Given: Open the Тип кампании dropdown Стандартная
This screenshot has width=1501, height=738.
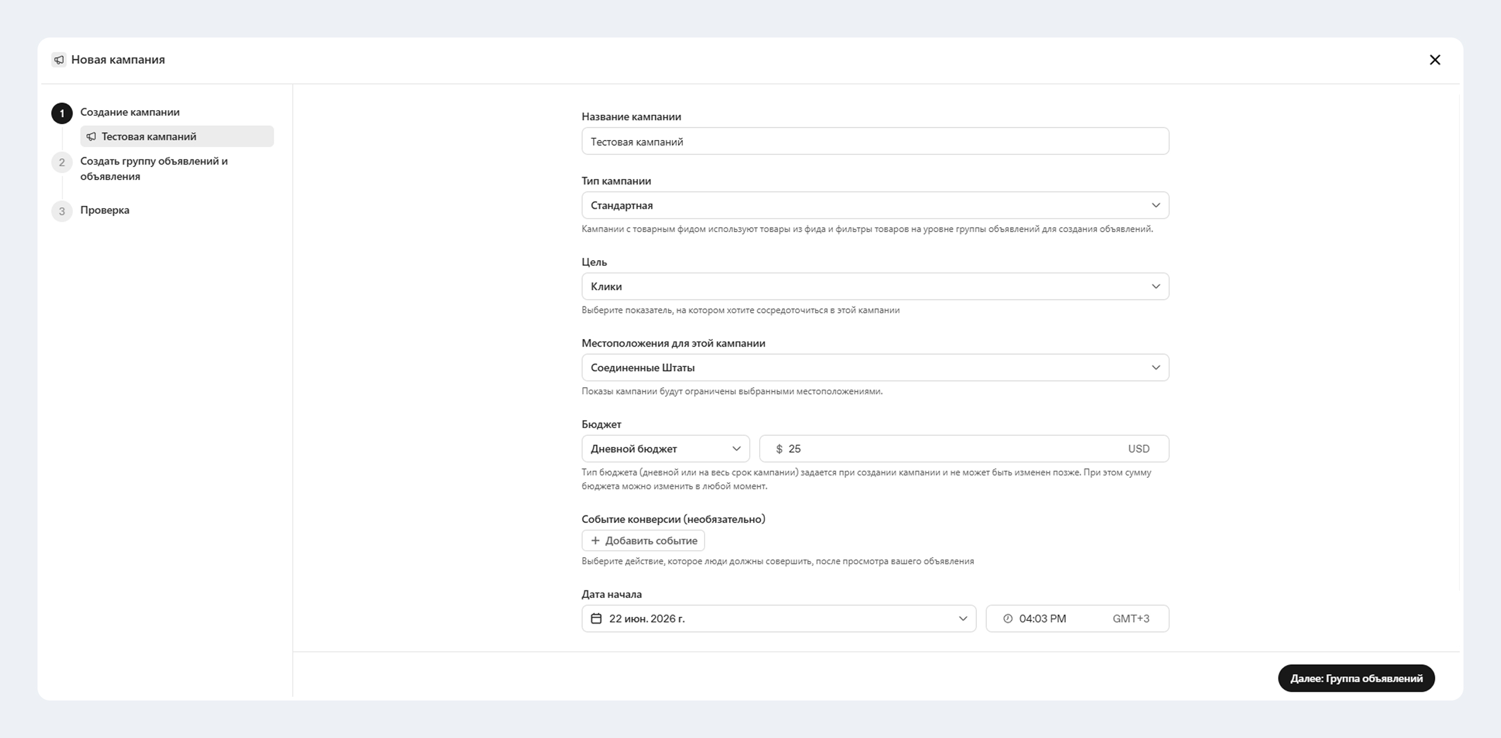Looking at the screenshot, I should click(875, 205).
